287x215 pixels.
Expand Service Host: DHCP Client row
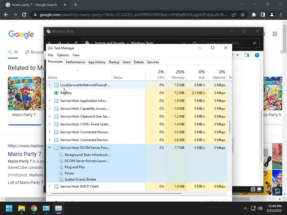pos(49,186)
